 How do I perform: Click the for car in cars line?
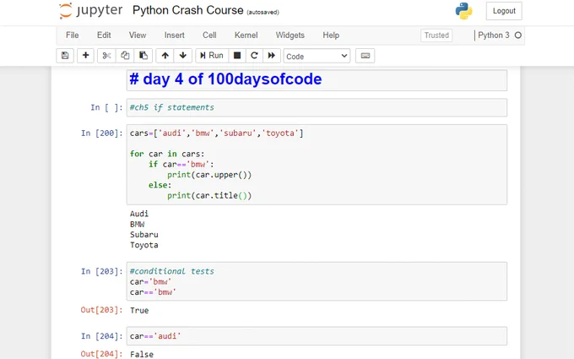[167, 154]
